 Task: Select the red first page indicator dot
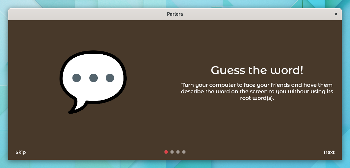tap(166, 152)
